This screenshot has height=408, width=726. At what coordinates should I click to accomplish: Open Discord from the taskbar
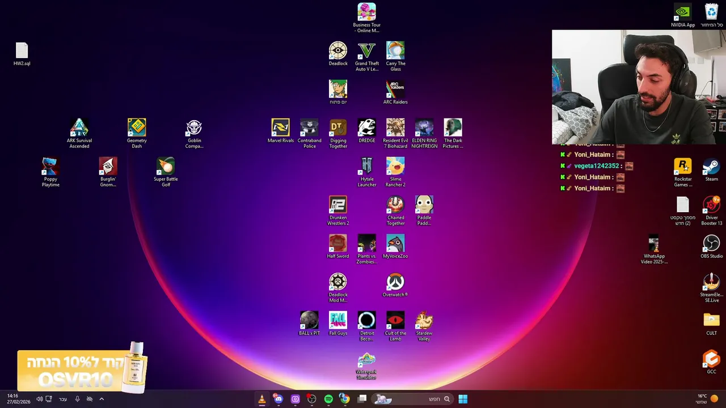[x=278, y=399]
